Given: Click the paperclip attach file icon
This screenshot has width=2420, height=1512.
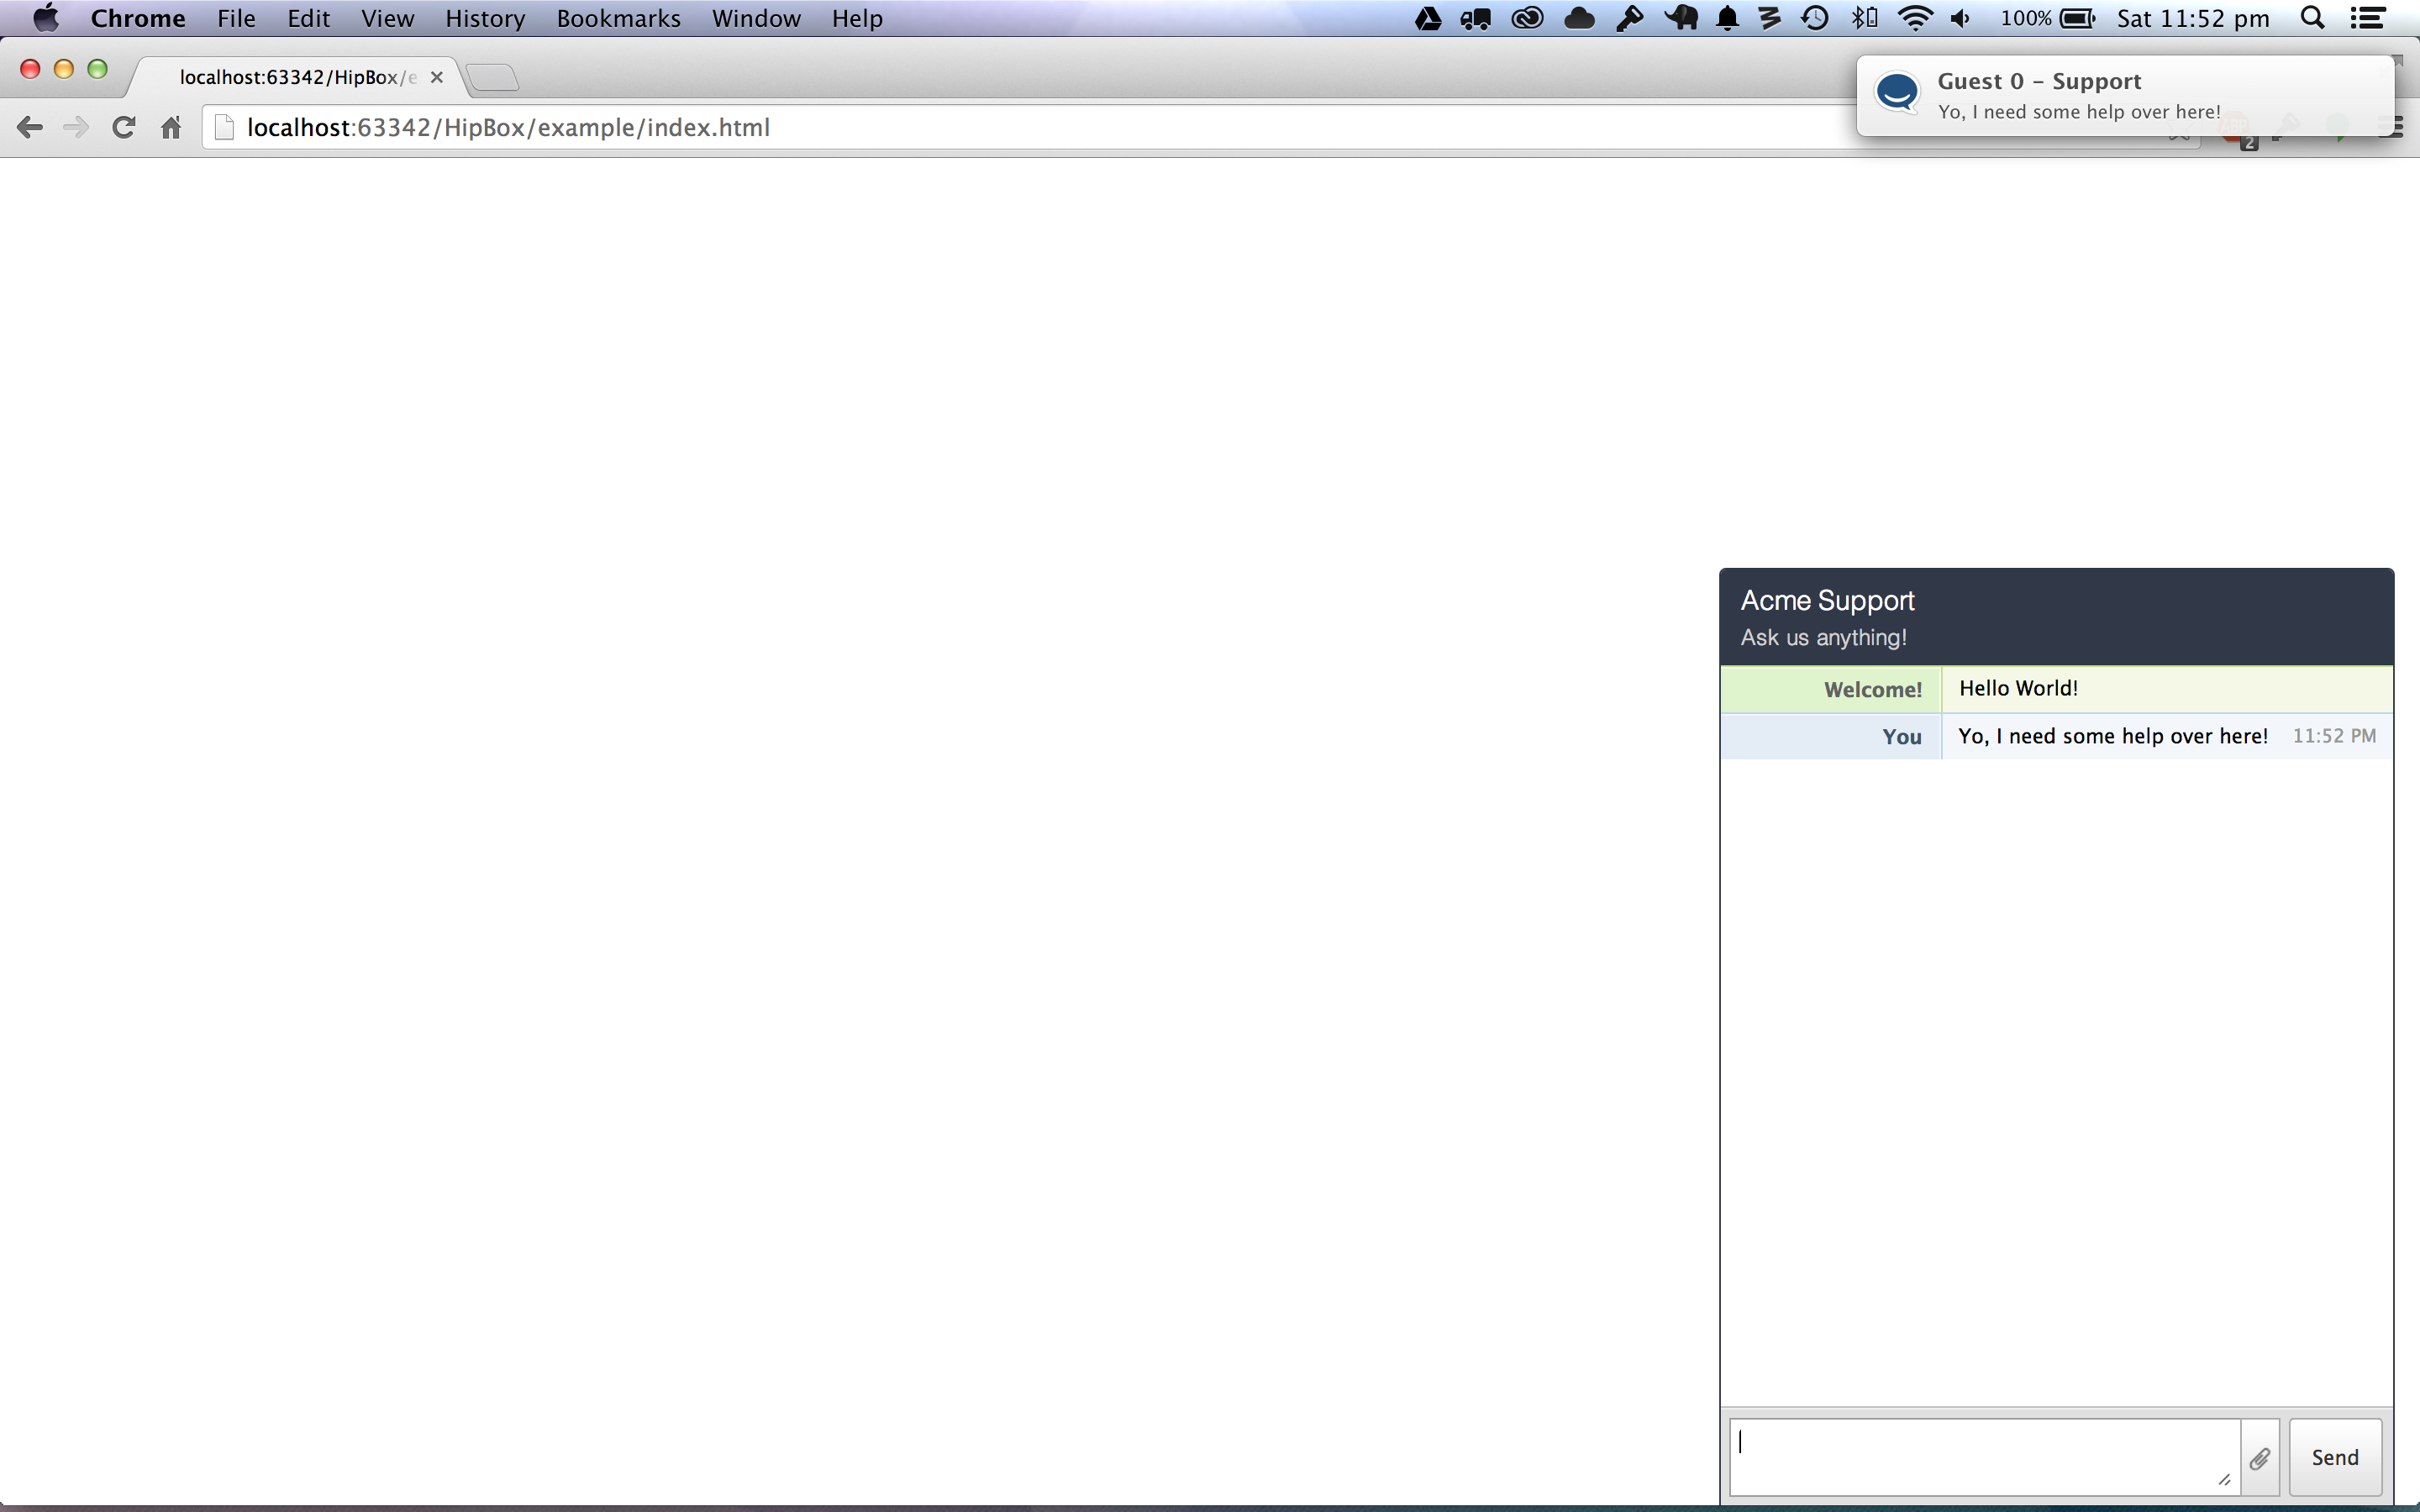Looking at the screenshot, I should [x=2260, y=1458].
